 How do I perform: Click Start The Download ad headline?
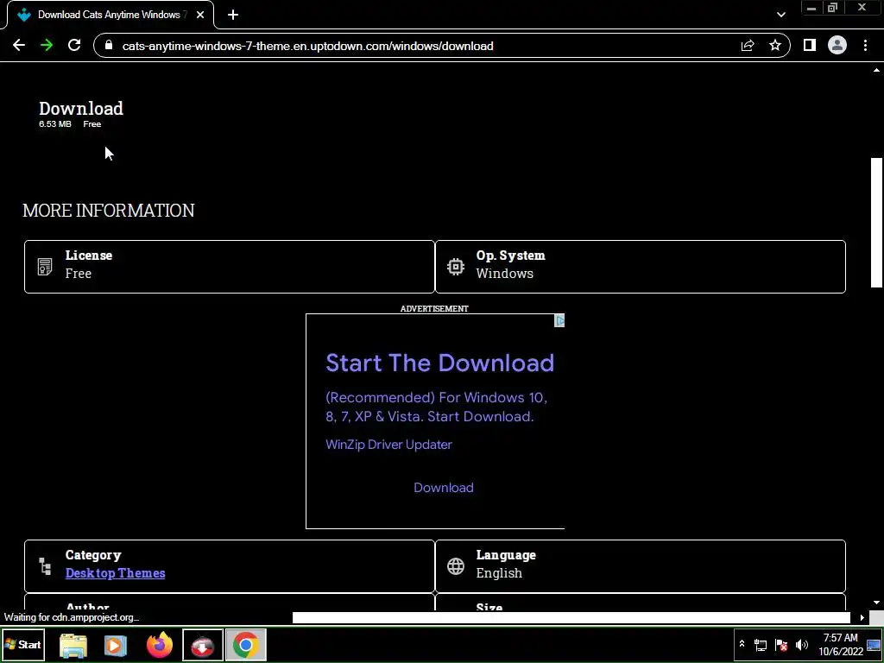(x=439, y=363)
